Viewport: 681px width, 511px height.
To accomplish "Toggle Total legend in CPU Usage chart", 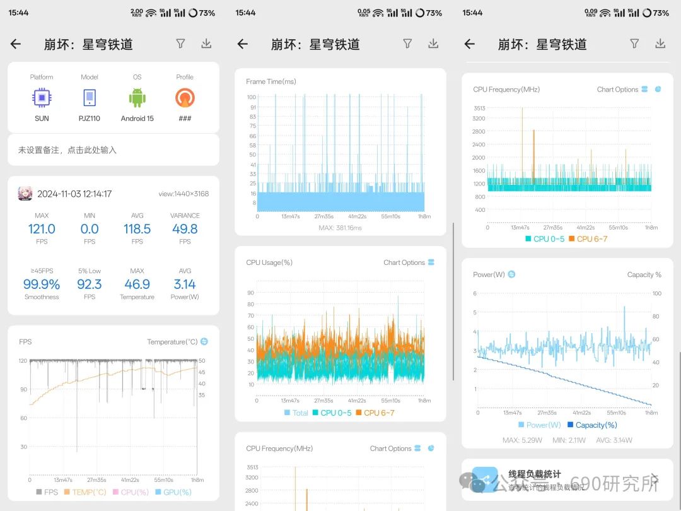I will pyautogui.click(x=296, y=413).
